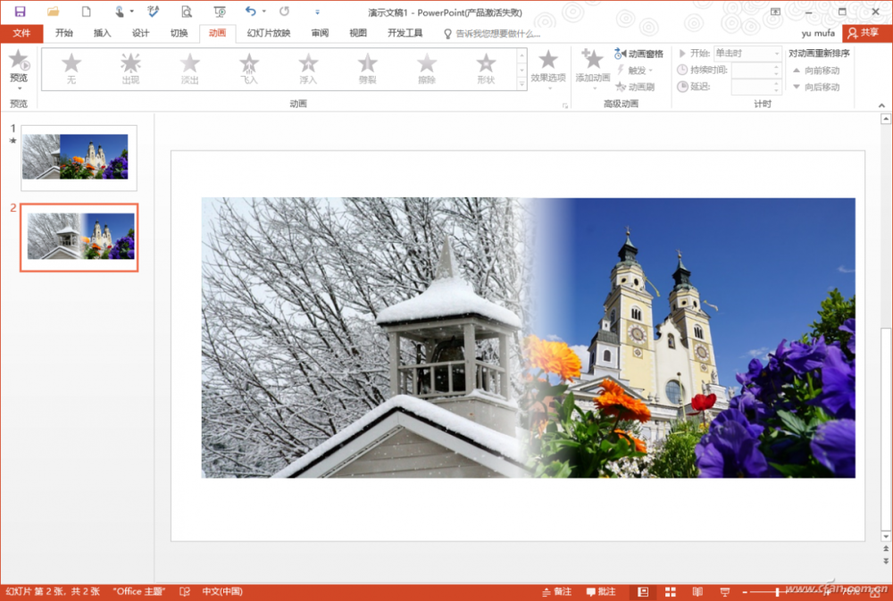Click spell-check status icon in status bar
Viewport: 893px width, 601px height.
pyautogui.click(x=185, y=592)
